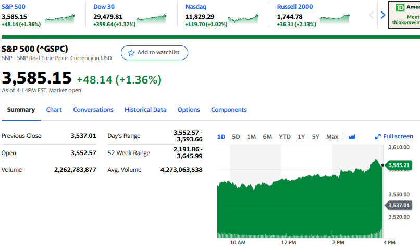Open the Dow 30 ticker link
The image size is (420, 249).
click(104, 7)
